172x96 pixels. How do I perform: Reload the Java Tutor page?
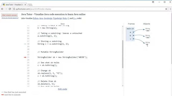pyautogui.click(x=10, y=9)
